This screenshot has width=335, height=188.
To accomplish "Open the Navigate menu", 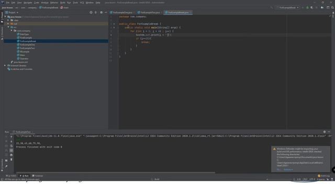I will pyautogui.click(x=28, y=3).
